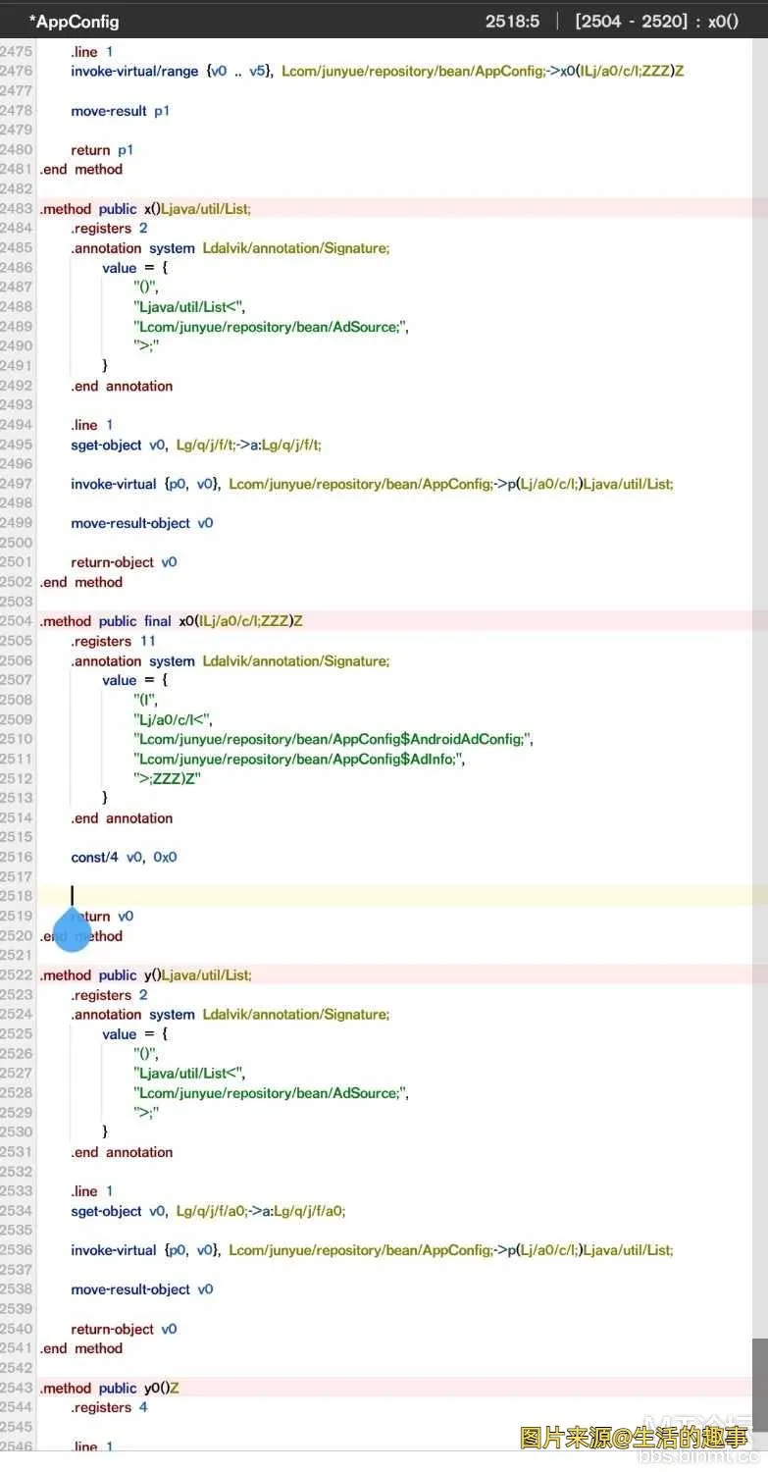Click the AppConfig$AdInfo string on line 2511
The height and width of the screenshot is (1472, 768).
(x=298, y=759)
